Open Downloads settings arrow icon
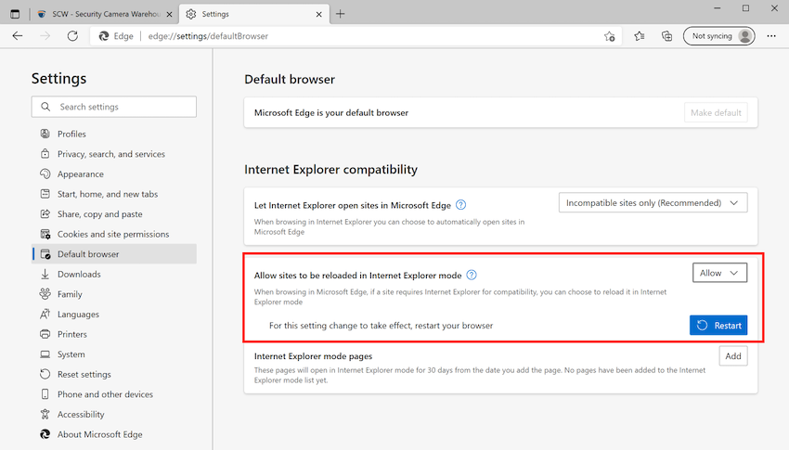Image resolution: width=789 pixels, height=450 pixels. (x=45, y=274)
